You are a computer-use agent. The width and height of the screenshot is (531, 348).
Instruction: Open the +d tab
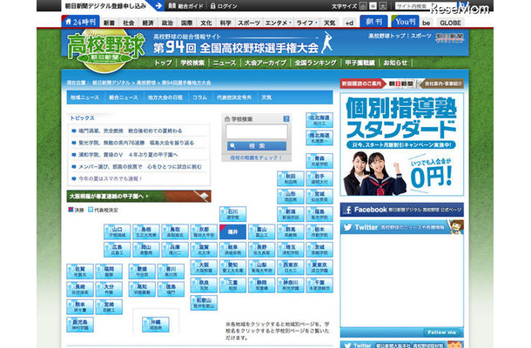[349, 23]
